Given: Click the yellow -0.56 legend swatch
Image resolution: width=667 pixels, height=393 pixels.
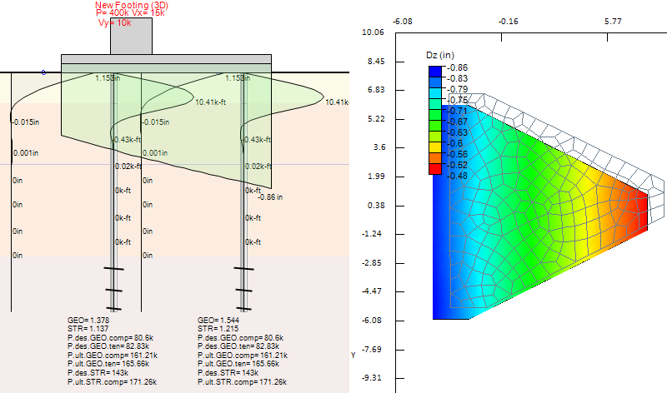Looking at the screenshot, I should point(435,147).
